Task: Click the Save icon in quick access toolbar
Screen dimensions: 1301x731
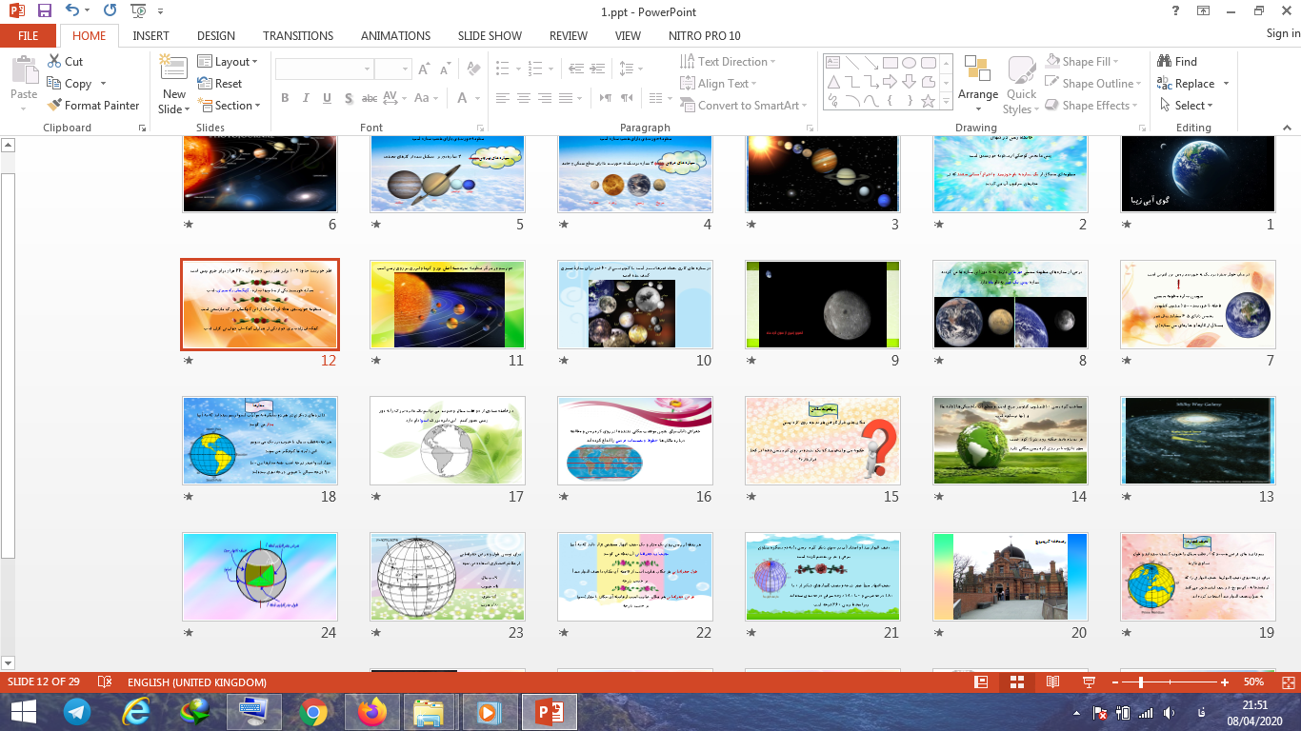Action: (x=45, y=11)
